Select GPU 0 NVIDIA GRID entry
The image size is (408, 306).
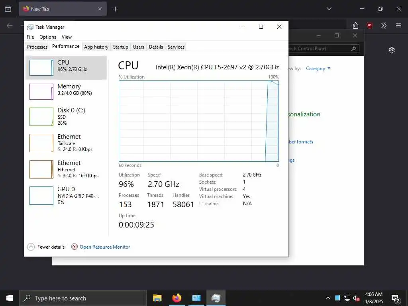tap(66, 195)
